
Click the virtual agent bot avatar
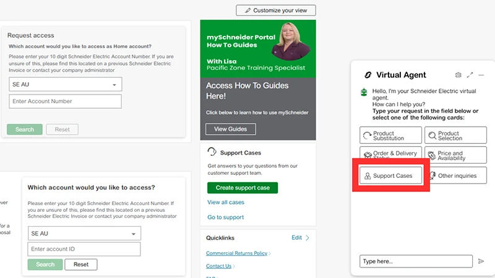pyautogui.click(x=364, y=92)
